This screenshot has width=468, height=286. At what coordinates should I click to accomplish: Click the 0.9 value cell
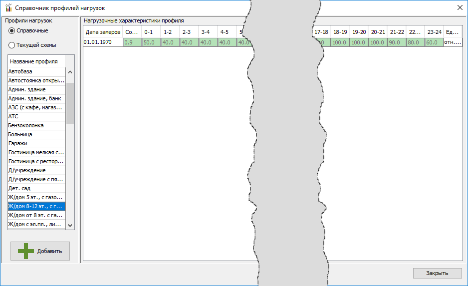pyautogui.click(x=132, y=42)
